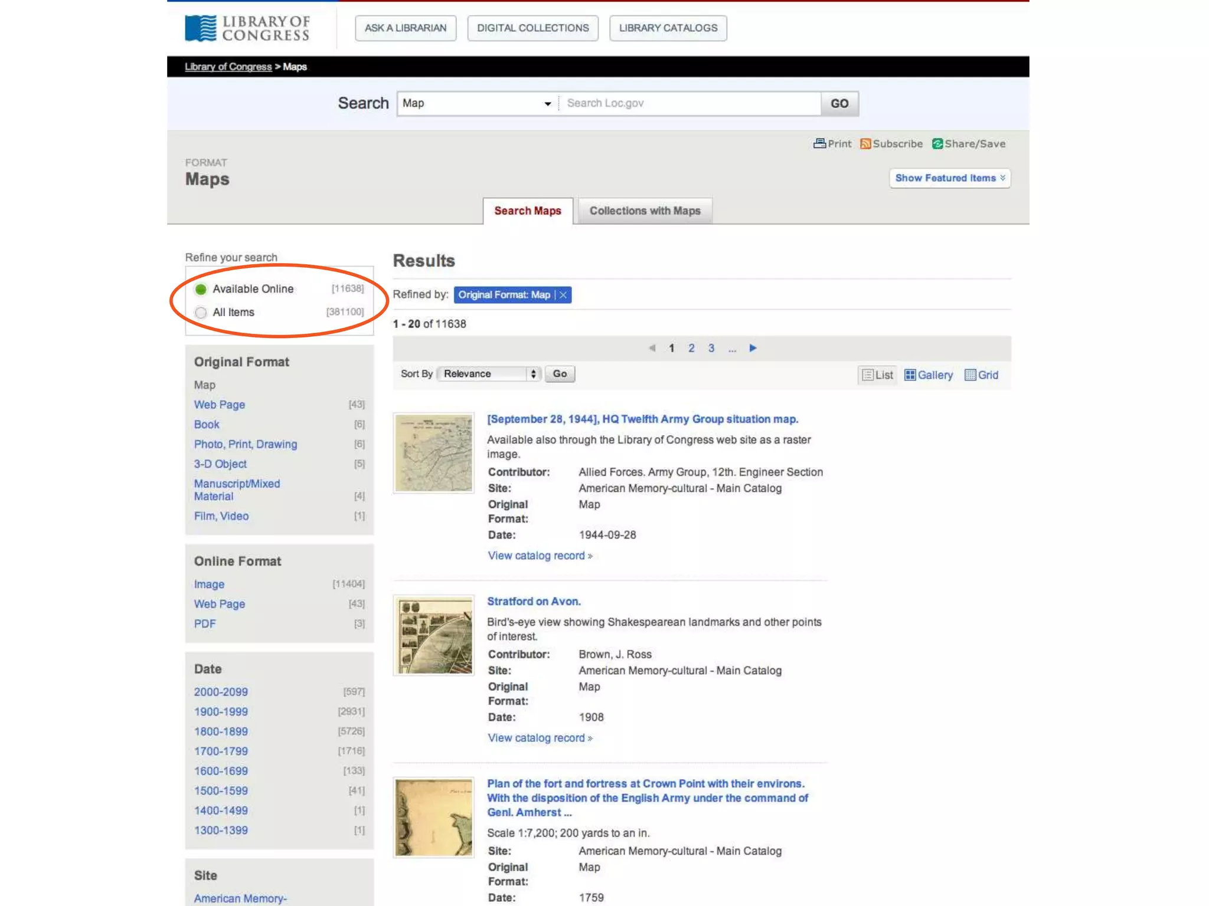The height and width of the screenshot is (906, 1209).
Task: Open the Map search scope dropdown
Action: pyautogui.click(x=477, y=104)
